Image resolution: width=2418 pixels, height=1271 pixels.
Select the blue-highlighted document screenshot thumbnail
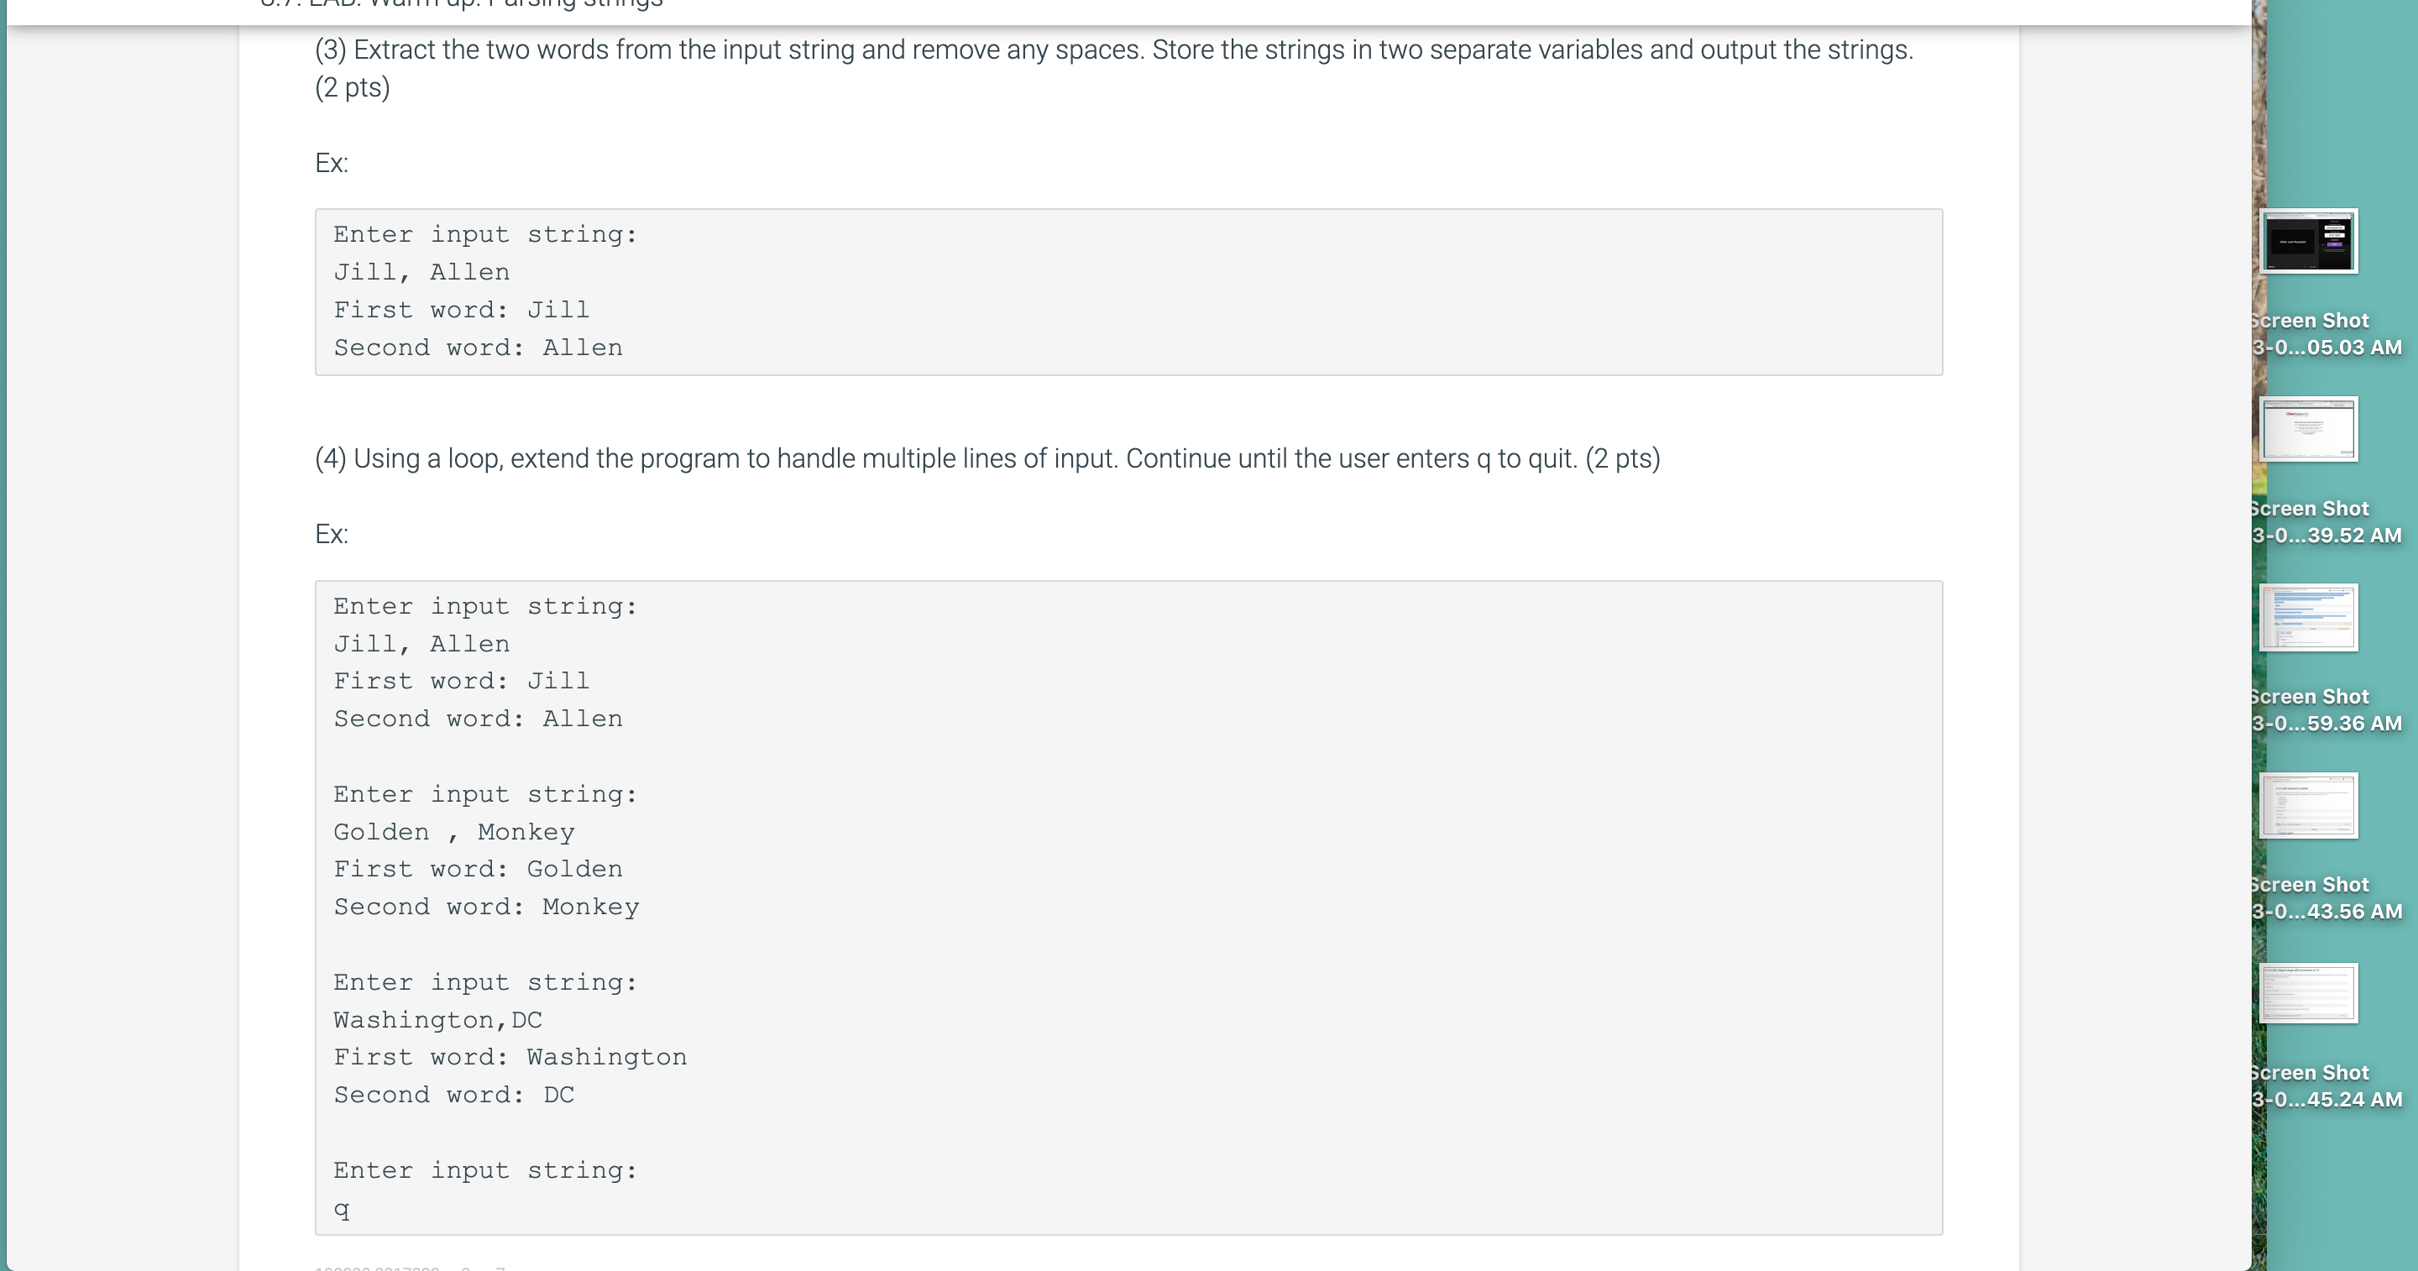coord(2309,618)
